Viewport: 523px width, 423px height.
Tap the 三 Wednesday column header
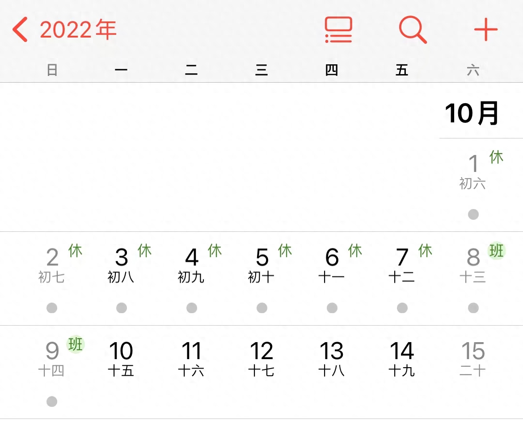click(x=261, y=70)
